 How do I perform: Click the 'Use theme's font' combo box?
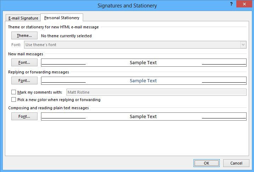tap(132, 45)
